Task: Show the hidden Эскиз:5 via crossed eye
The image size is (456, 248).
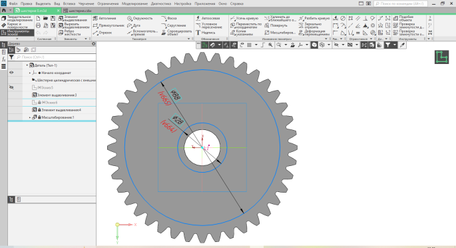Action: [x=11, y=87]
